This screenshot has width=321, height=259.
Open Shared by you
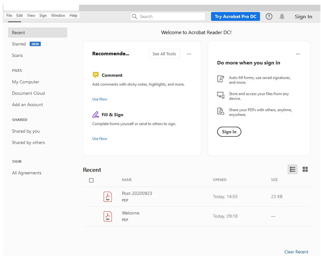26,131
